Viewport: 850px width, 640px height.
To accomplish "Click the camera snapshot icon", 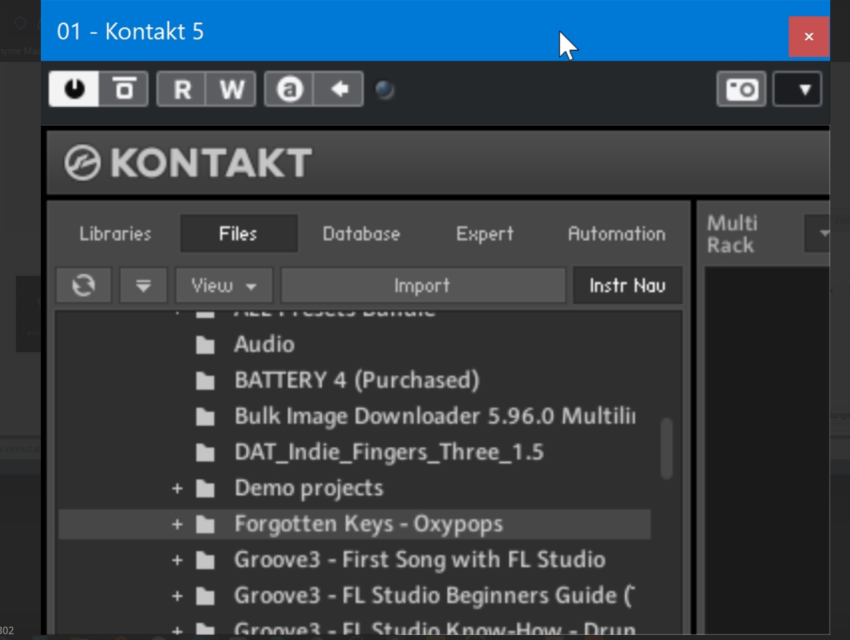I will pyautogui.click(x=742, y=89).
